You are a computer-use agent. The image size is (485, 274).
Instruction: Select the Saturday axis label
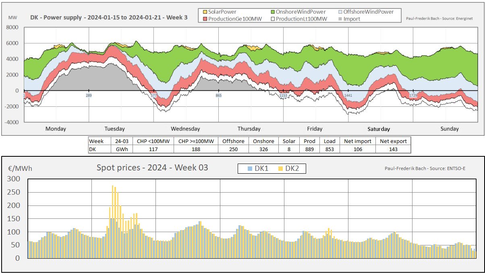point(379,129)
